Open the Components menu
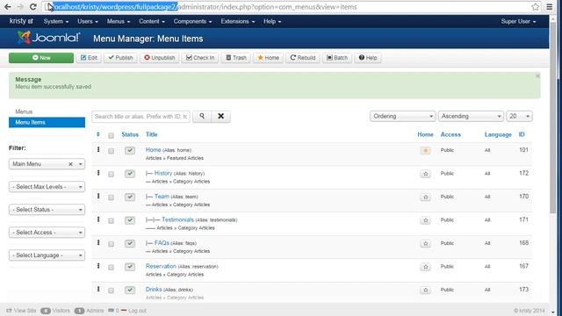This screenshot has height=316, width=562. coord(192,21)
